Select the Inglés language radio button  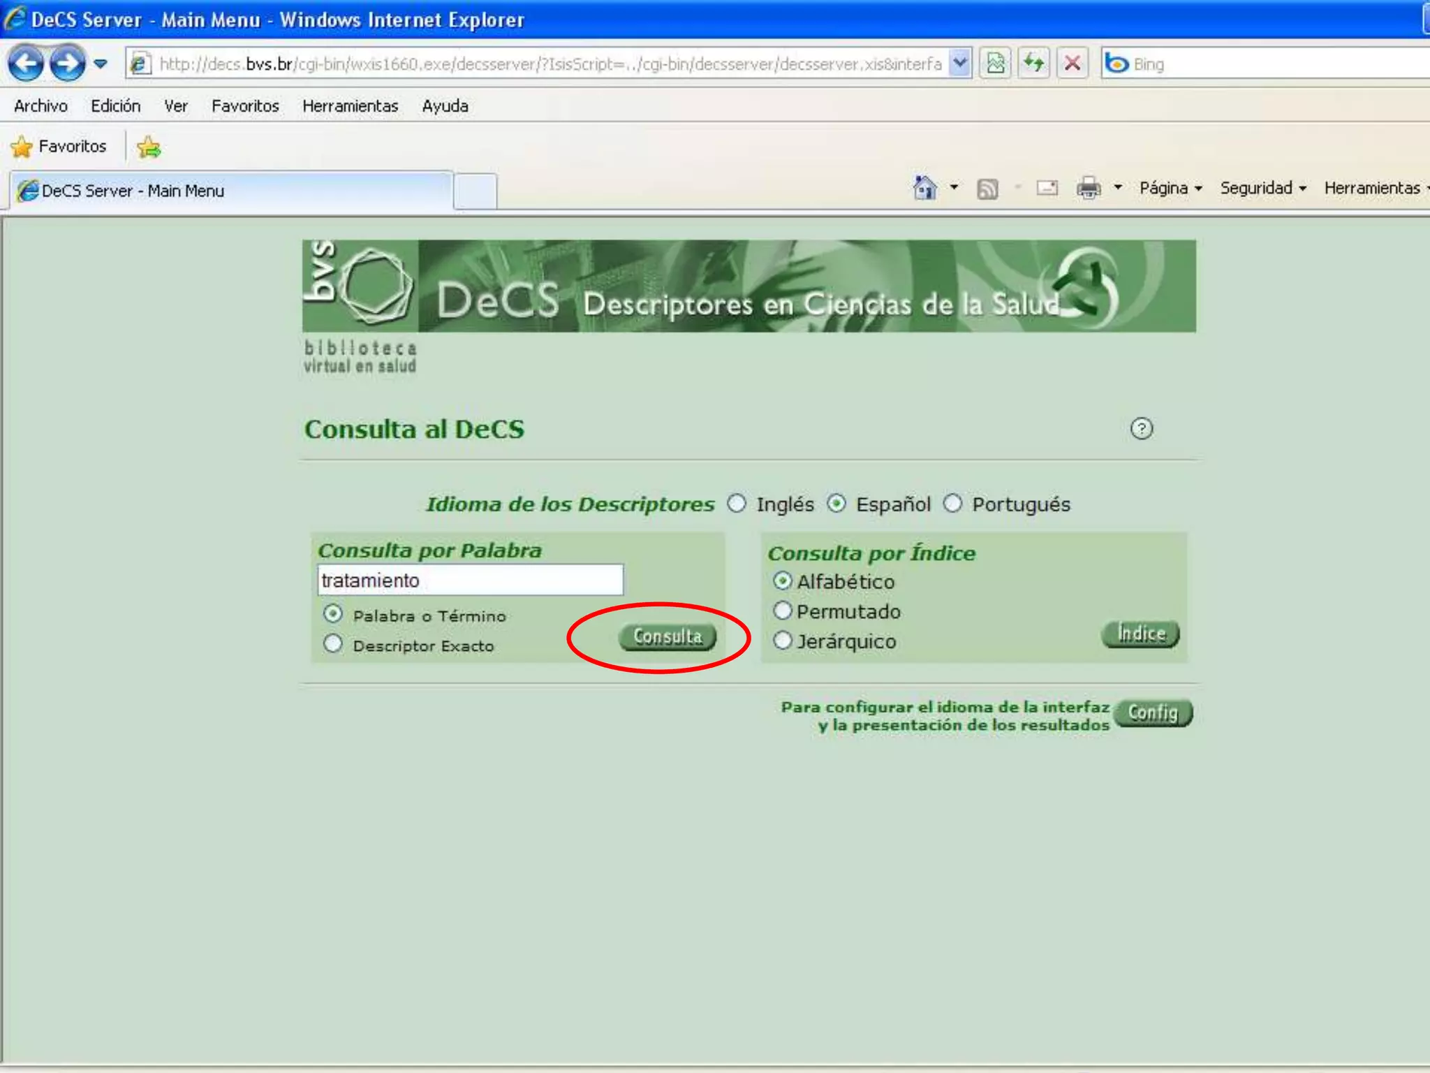point(737,503)
